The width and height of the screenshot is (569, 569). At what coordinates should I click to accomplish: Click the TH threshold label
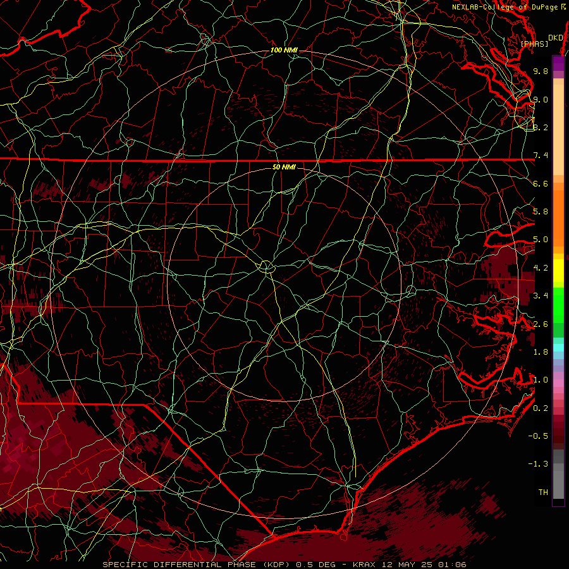[x=543, y=493]
